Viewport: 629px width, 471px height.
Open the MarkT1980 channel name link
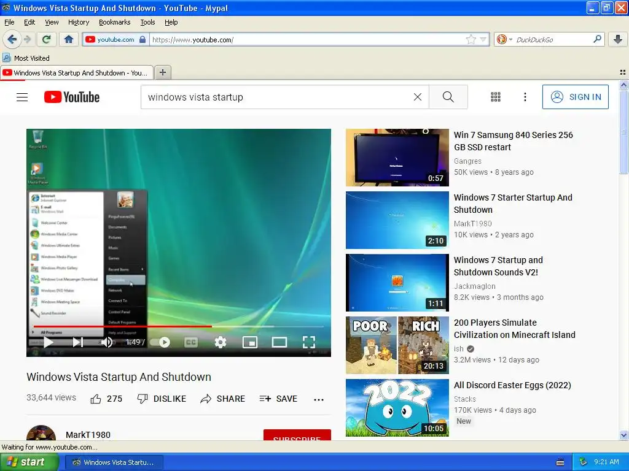click(88, 435)
